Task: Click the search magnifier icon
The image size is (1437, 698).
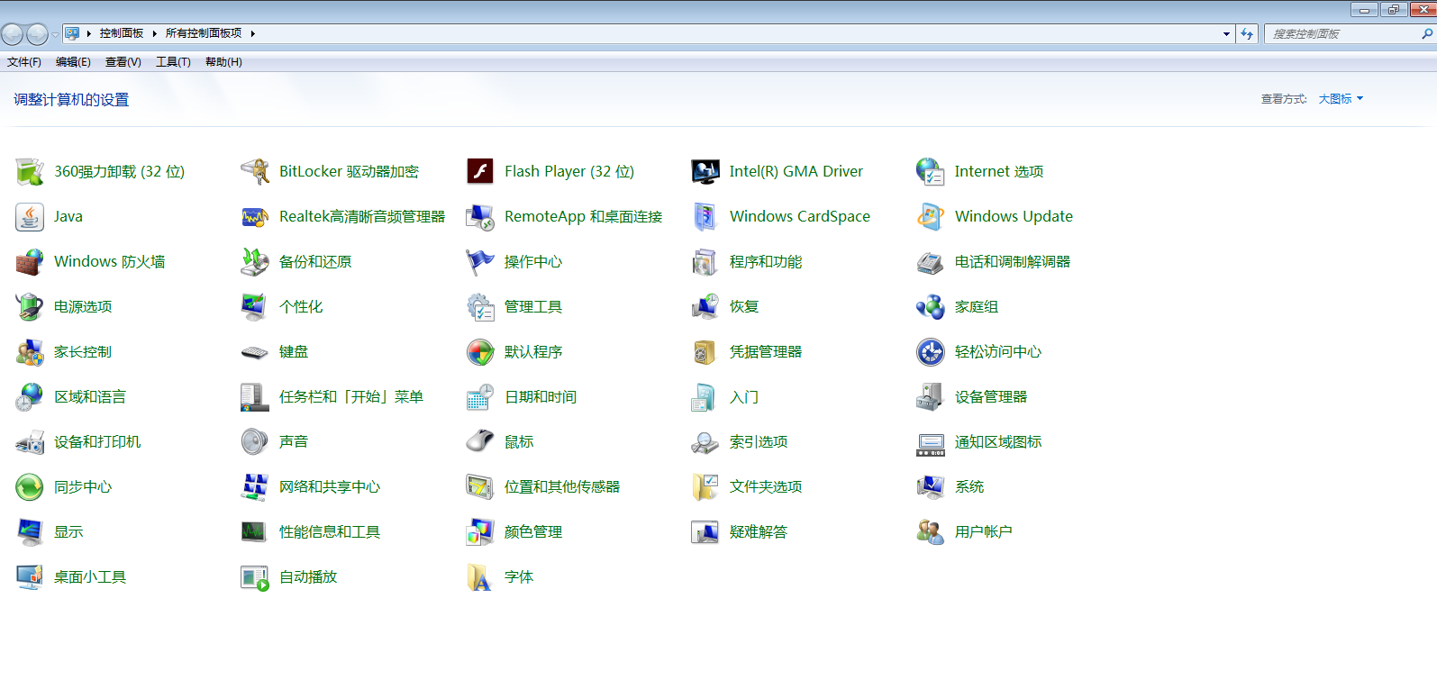Action: point(1427,34)
